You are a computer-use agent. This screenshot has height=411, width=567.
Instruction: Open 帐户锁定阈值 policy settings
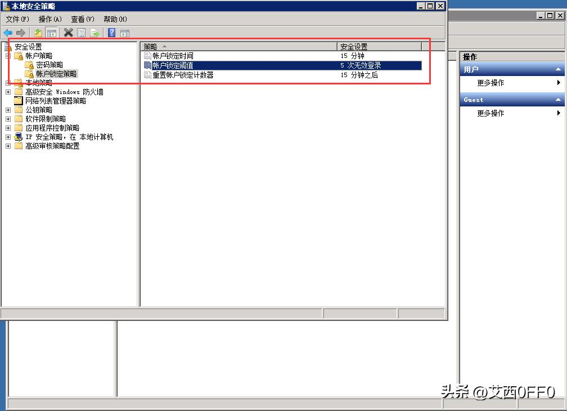(174, 64)
